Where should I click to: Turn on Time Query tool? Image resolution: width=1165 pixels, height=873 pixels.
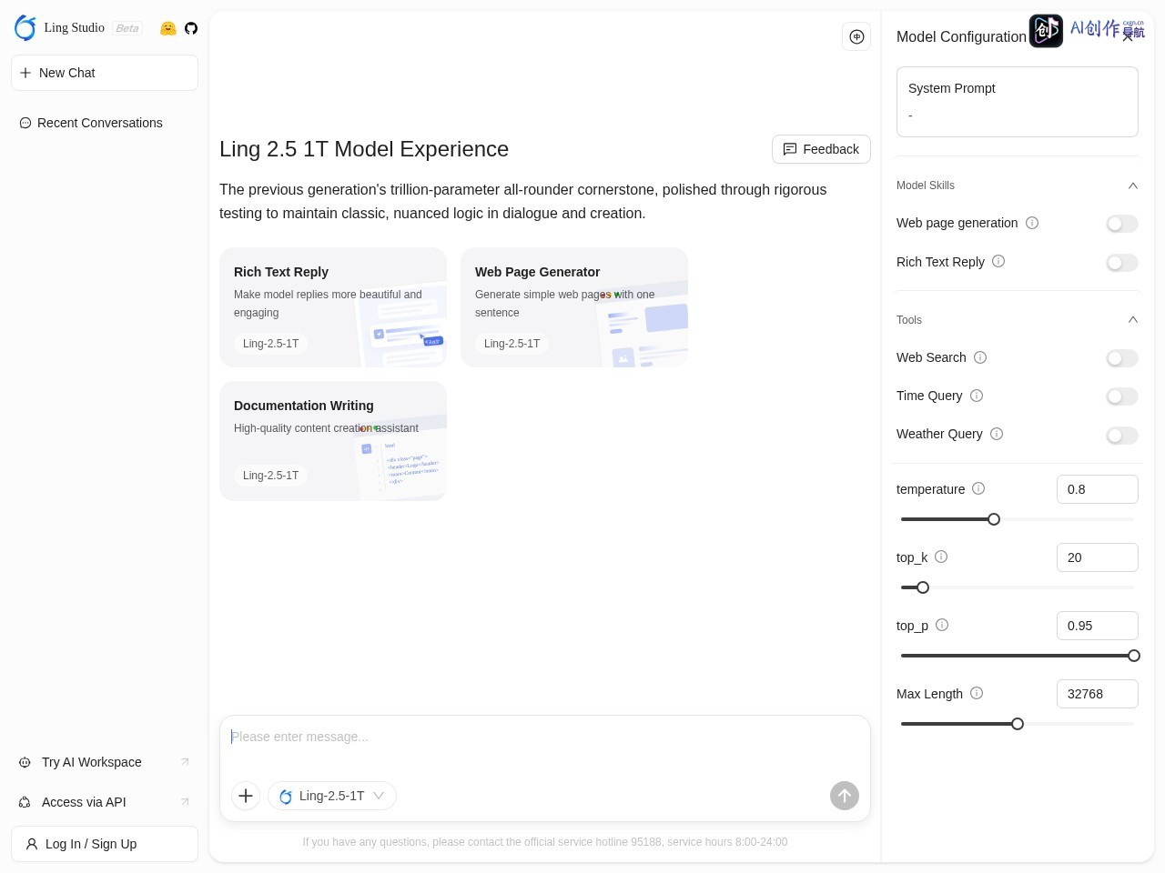click(1122, 396)
